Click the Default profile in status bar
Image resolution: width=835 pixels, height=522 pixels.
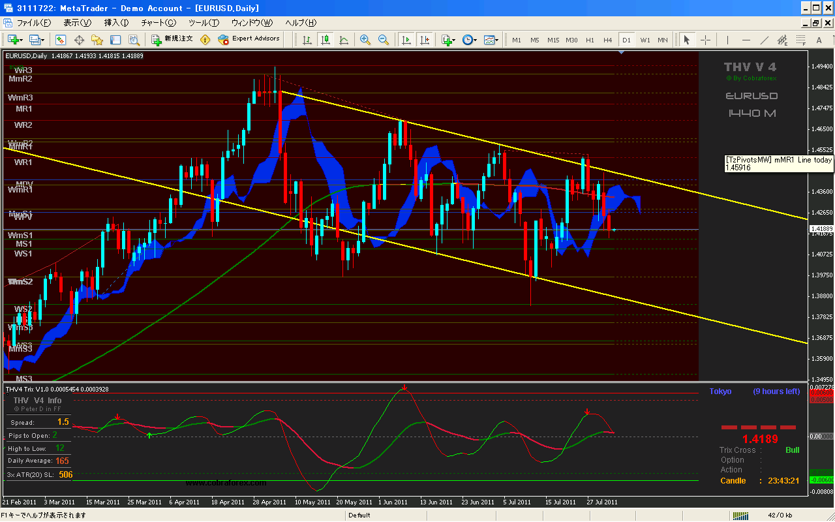[x=359, y=515]
